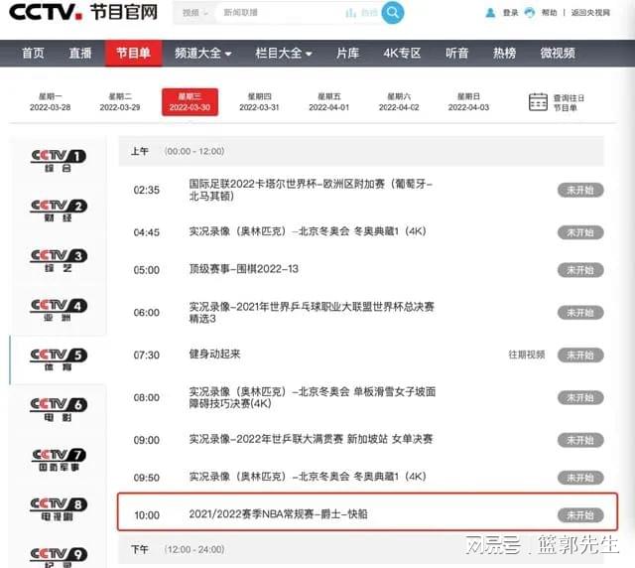Select the CCTV-7 国防军事 channel logo
Image resolution: width=635 pixels, height=568 pixels.
pyautogui.click(x=58, y=460)
